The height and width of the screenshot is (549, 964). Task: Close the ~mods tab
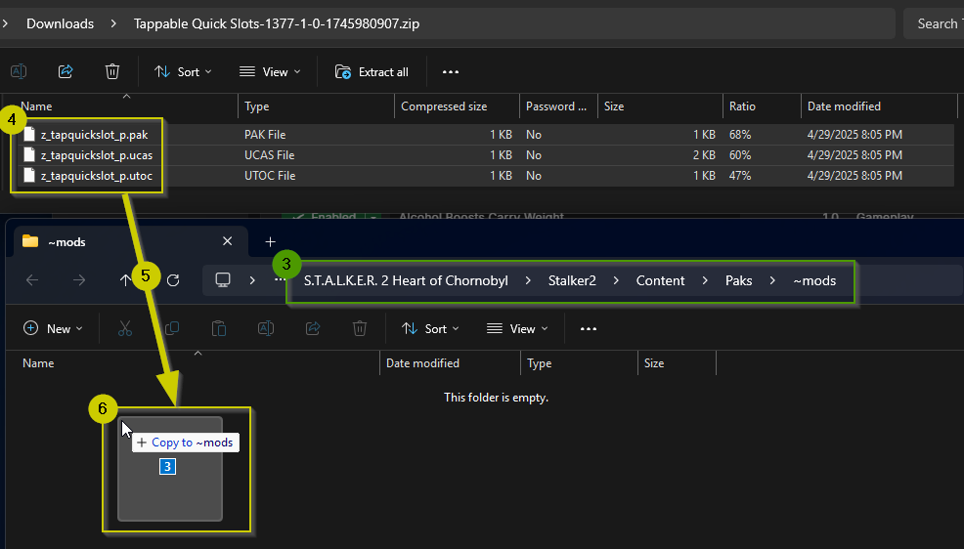[228, 241]
